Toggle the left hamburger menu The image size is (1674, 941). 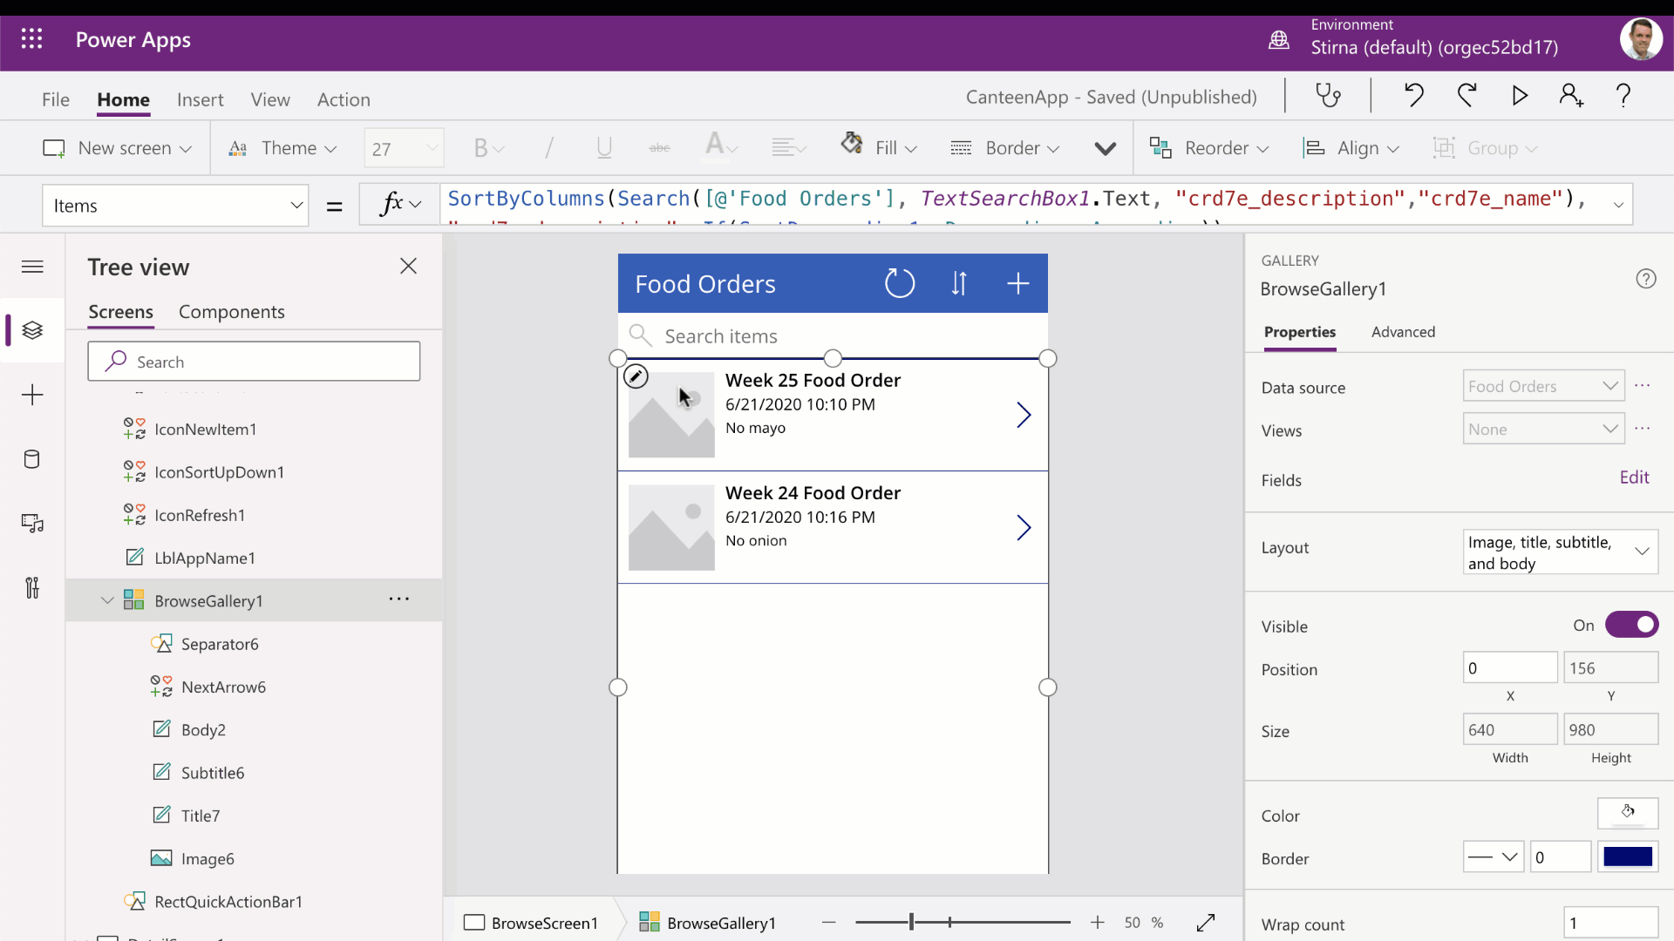[32, 267]
